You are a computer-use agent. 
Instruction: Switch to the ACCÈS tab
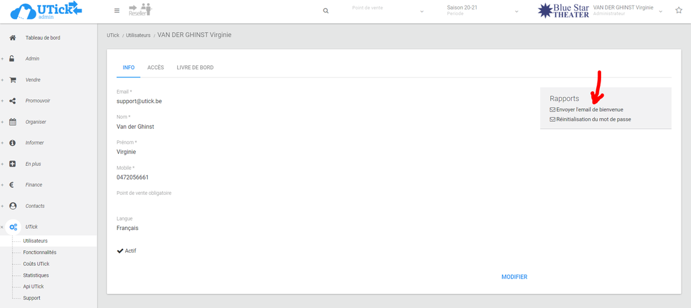[155, 67]
